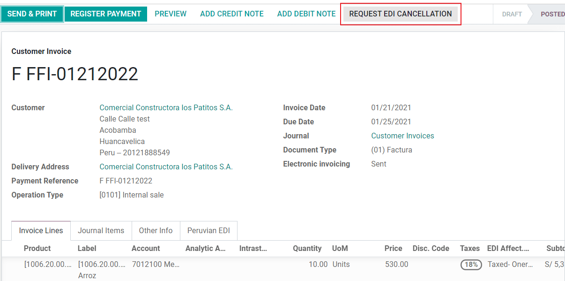Open customer Comercial Constructora los Patitos S.A.

point(166,107)
